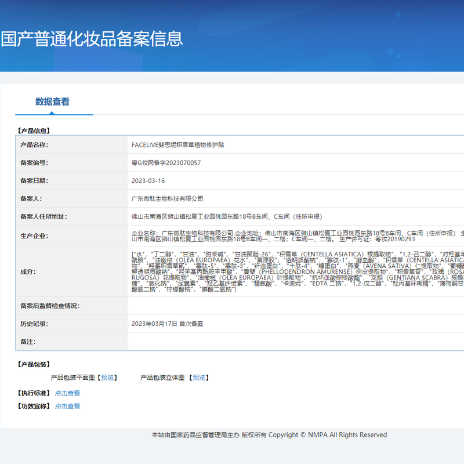This screenshot has height=464, width=464.
Task: Switch to the 数据查看 tab
Action: pyautogui.click(x=53, y=101)
